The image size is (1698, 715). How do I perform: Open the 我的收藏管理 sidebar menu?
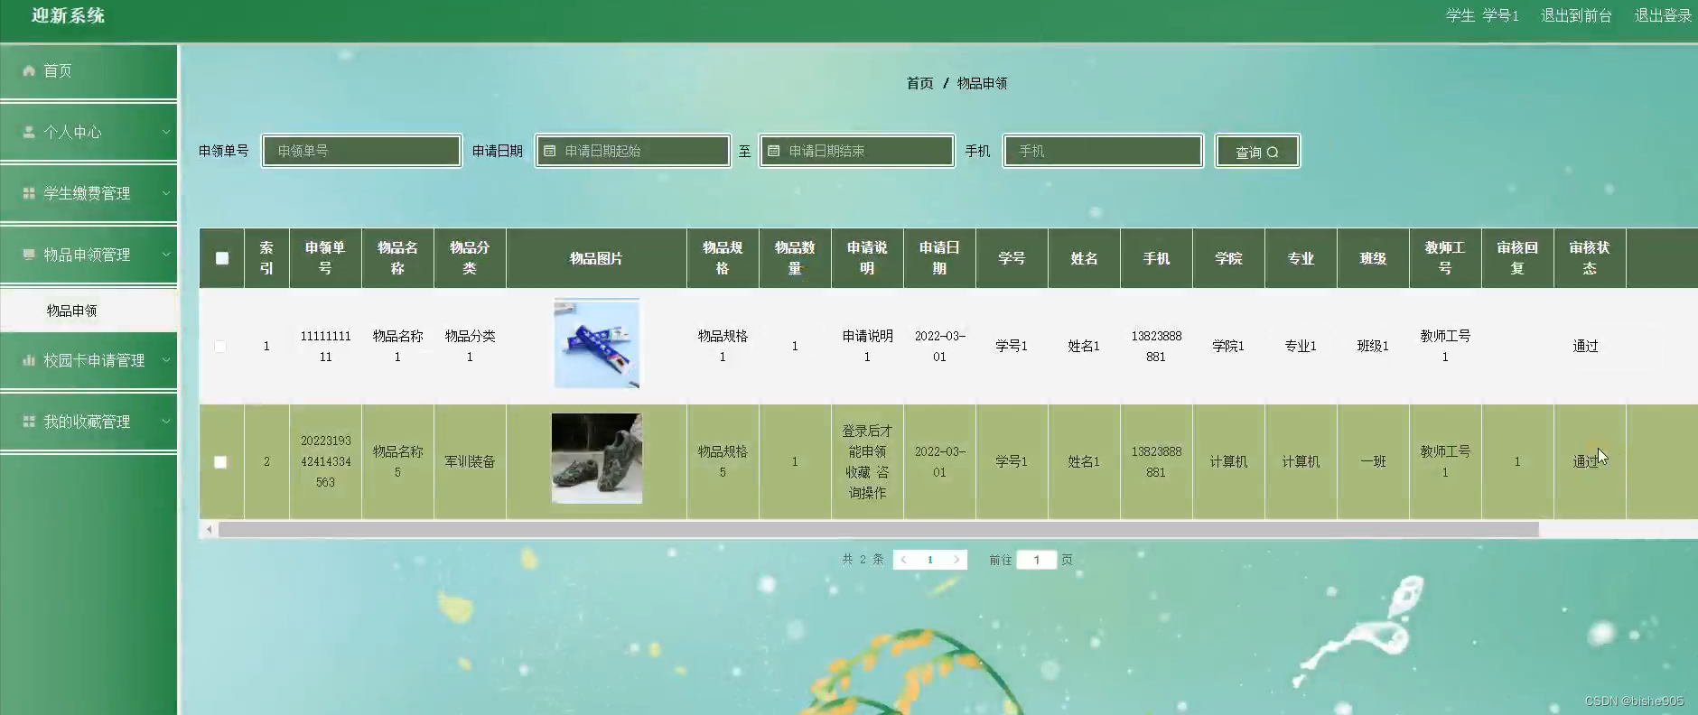89,422
